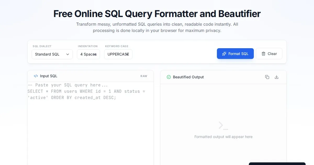Click the page heading 'Free Online SQL Query Formatter'
The width and height of the screenshot is (314, 165).
pyautogui.click(x=157, y=14)
